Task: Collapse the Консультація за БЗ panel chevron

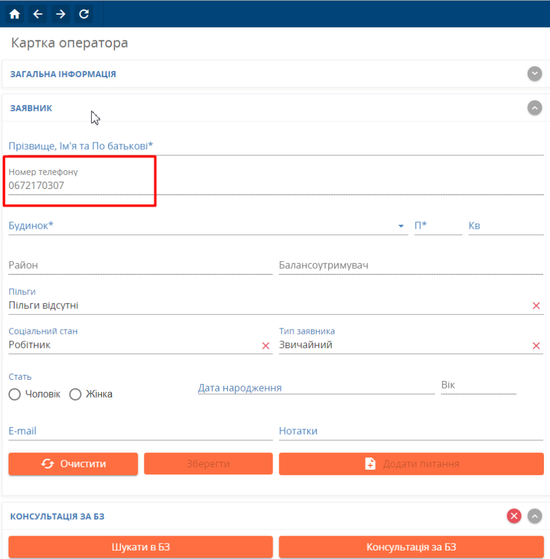Action: 535,516
